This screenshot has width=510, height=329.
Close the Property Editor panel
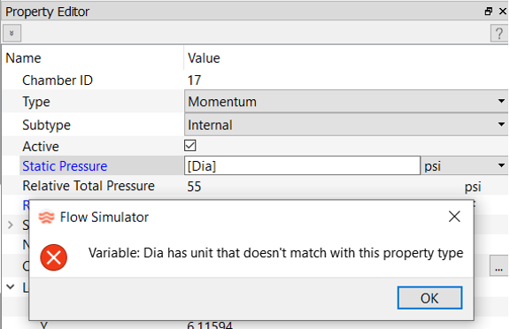(503, 11)
